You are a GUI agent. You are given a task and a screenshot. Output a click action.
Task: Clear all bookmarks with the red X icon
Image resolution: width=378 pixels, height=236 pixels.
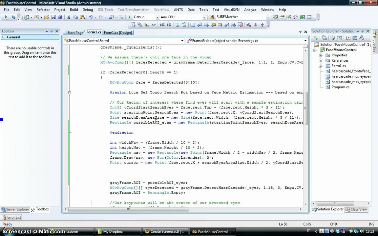tap(240, 25)
